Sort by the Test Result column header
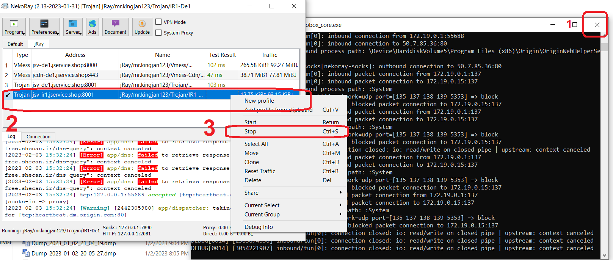The width and height of the screenshot is (613, 260). pos(222,55)
